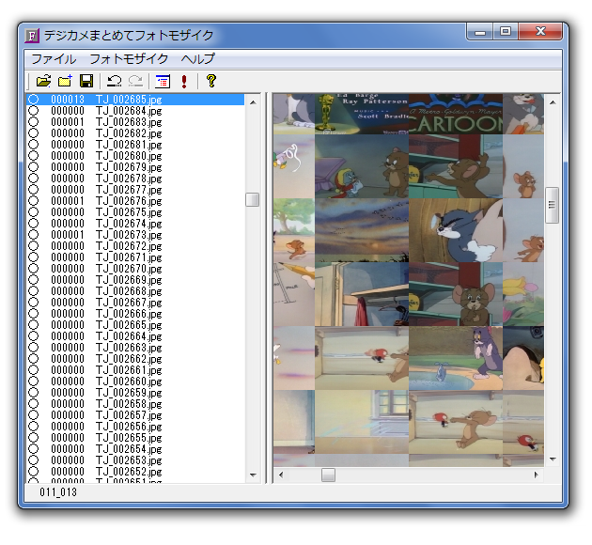Toggle the circle next to TJ_002676.jpg
The width and height of the screenshot is (592, 545).
33,201
